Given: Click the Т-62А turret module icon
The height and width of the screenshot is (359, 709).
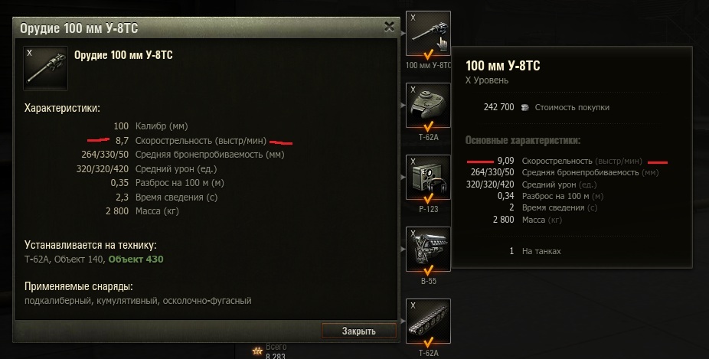Looking at the screenshot, I should 428,106.
